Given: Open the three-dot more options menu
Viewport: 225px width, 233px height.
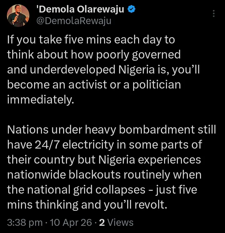Looking at the screenshot, I should point(214,13).
